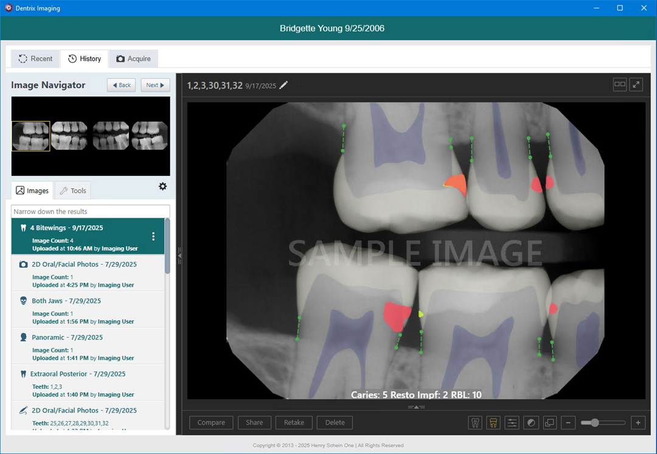Click the zoom slider handle
The width and height of the screenshot is (657, 454).
coord(594,422)
